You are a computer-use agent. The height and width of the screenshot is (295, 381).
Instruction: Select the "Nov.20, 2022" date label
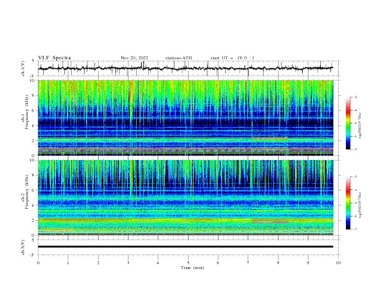pos(134,58)
